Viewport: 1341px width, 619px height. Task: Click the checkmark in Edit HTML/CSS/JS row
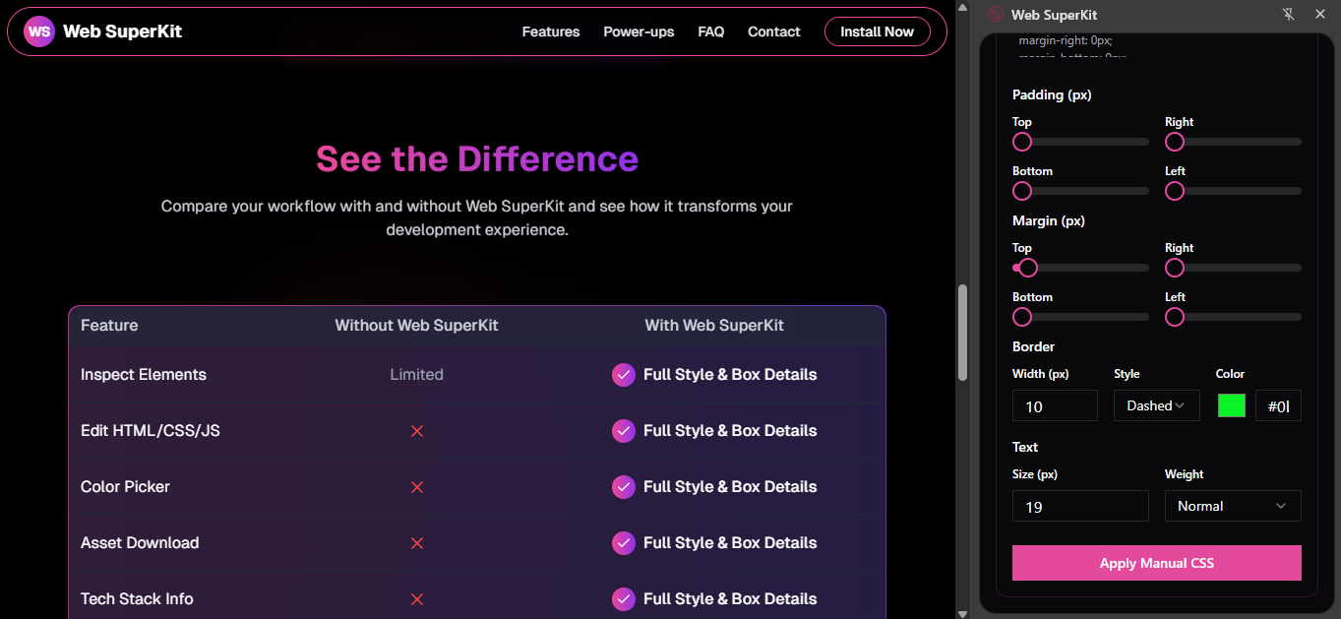[x=623, y=431]
